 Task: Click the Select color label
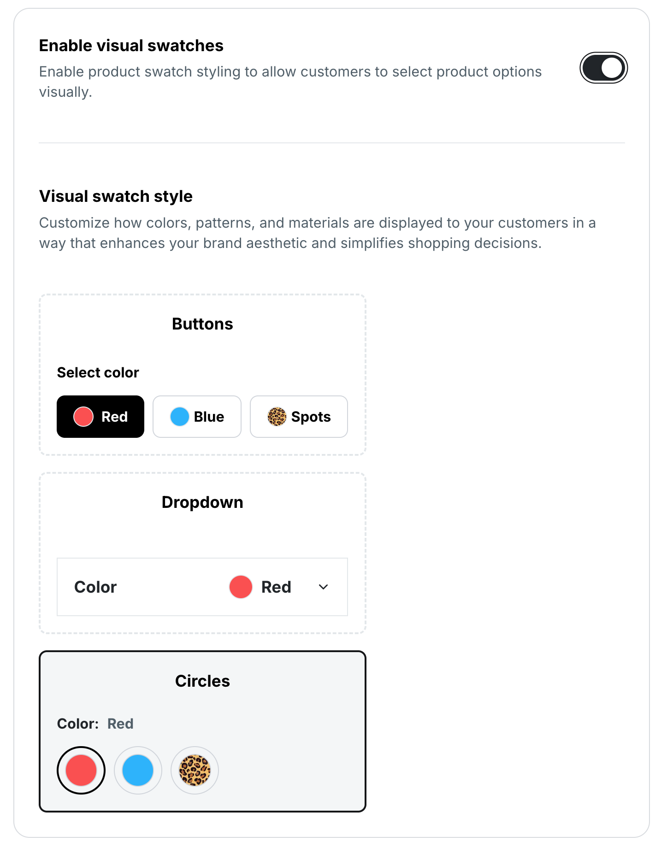click(98, 372)
